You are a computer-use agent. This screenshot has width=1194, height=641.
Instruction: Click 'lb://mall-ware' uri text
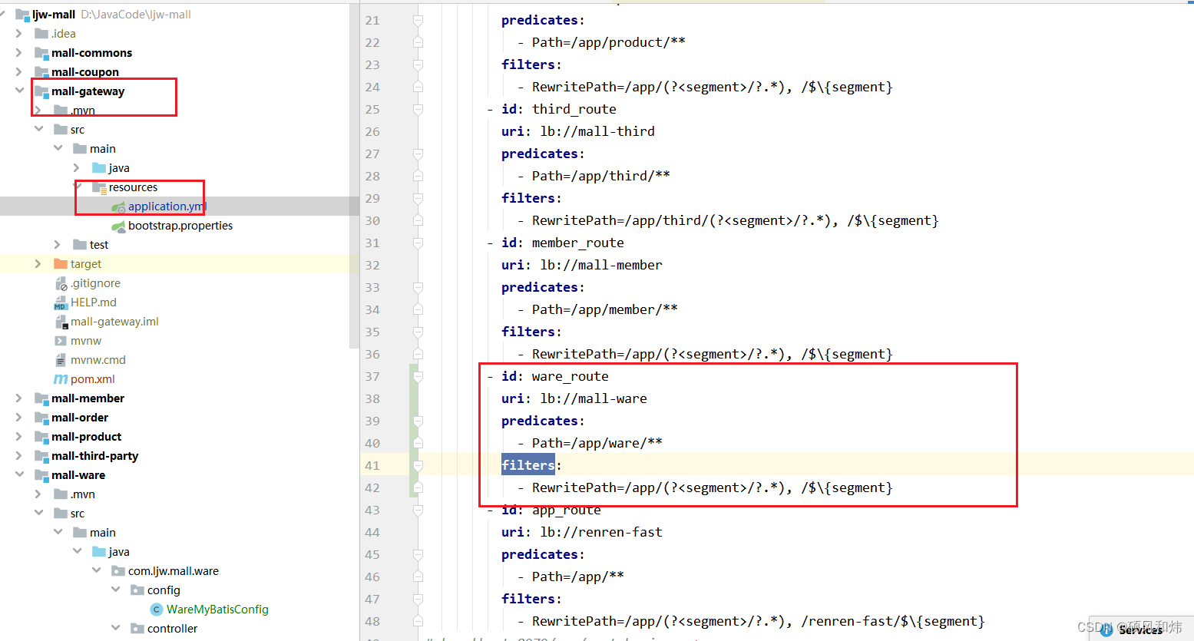coord(594,398)
